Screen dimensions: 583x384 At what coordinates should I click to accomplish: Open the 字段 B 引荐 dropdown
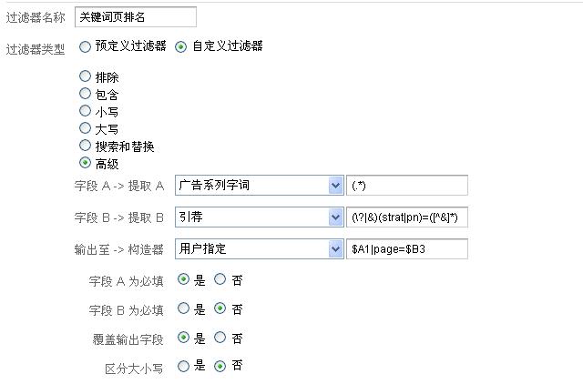tap(258, 217)
